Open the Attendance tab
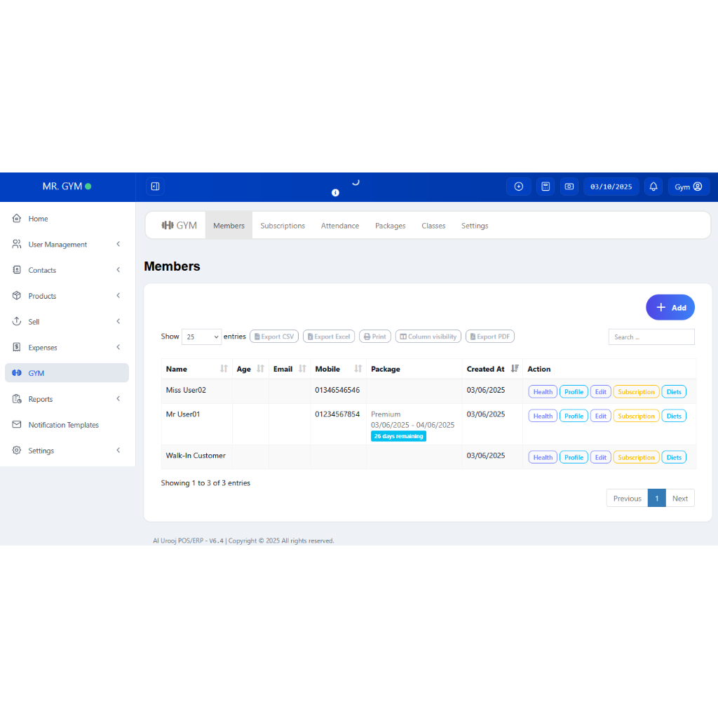The image size is (718, 718). click(x=340, y=226)
